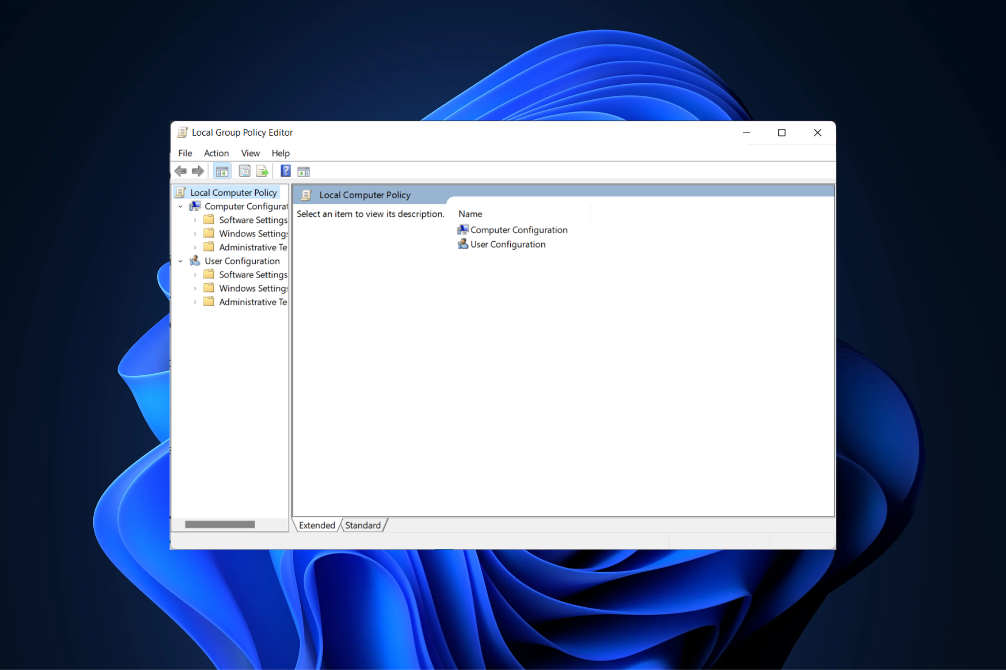Click User Configuration icon in right pane list
This screenshot has width=1006, height=670.
click(463, 244)
